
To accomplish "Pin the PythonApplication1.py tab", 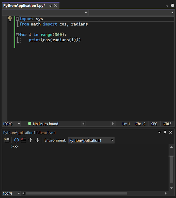I will coord(50,6).
